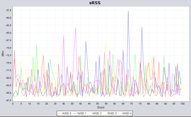191x117 pixels.
Task: Click the 50 x-axis tick label
Action: [97, 104]
